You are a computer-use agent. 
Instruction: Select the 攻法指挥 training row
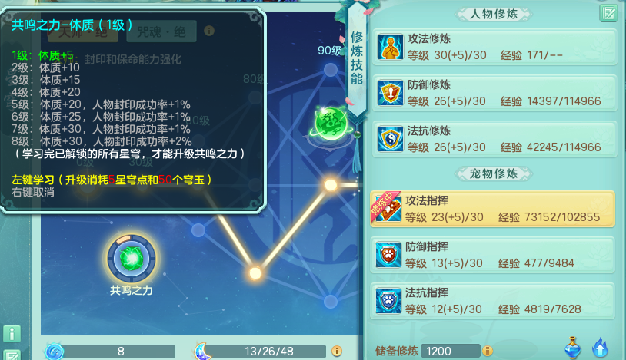pyautogui.click(x=493, y=210)
